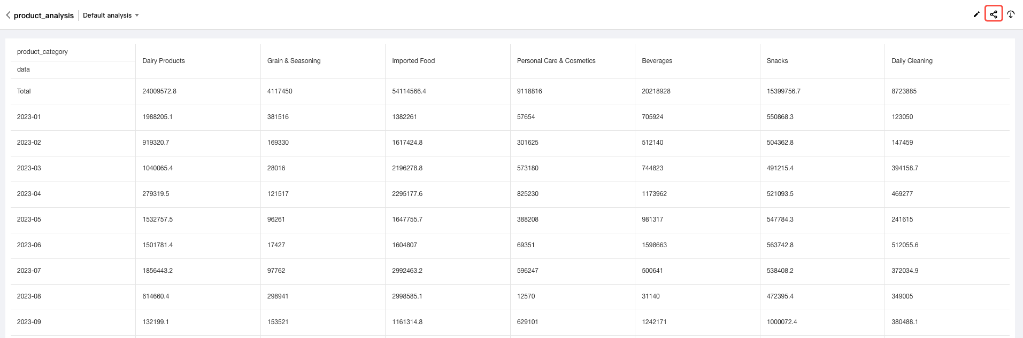
Task: Select the Beverages column header
Action: pos(657,61)
